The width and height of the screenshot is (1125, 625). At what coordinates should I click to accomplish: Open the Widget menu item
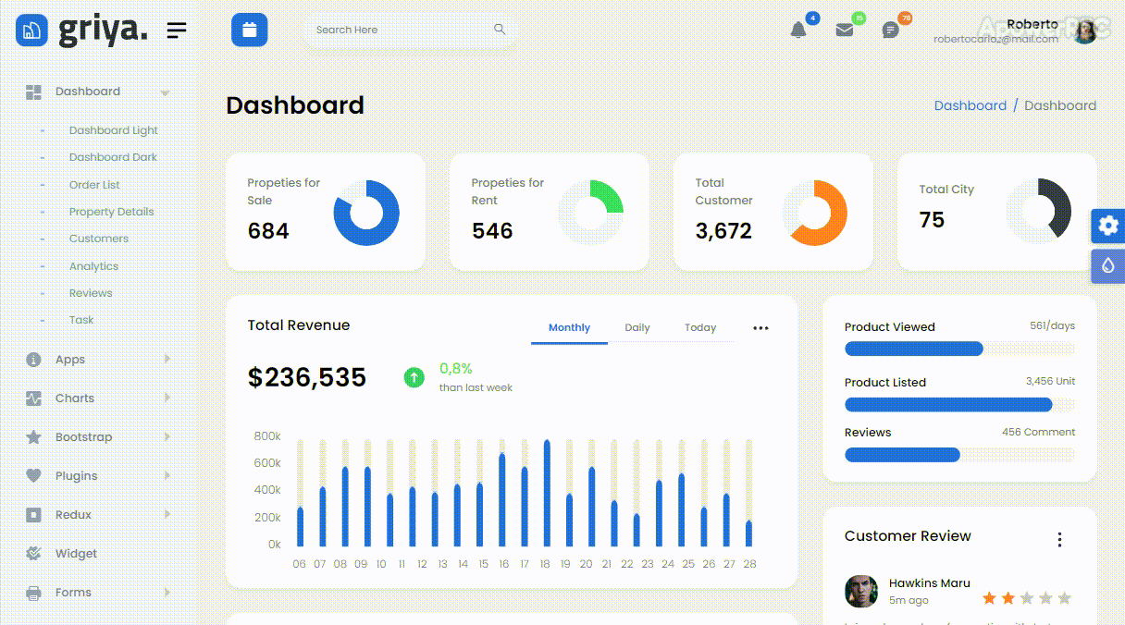coord(76,554)
